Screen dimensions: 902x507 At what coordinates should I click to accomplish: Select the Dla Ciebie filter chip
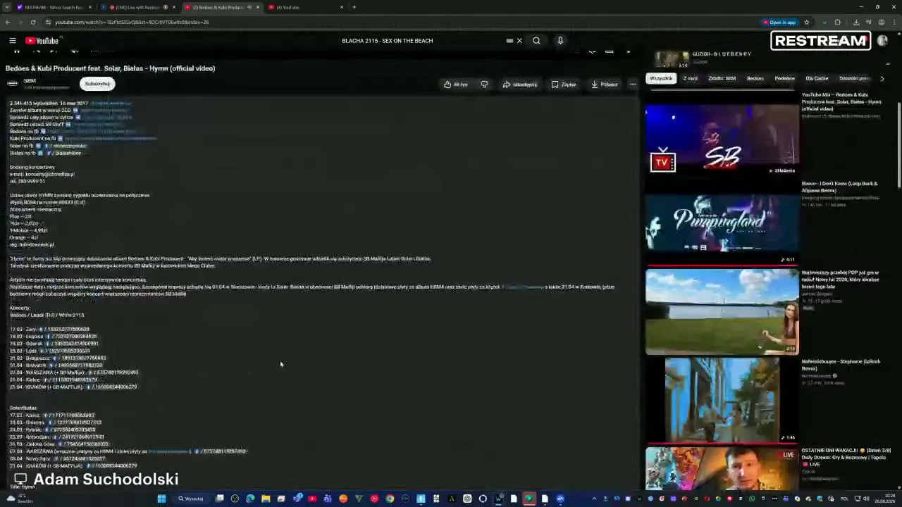(817, 78)
